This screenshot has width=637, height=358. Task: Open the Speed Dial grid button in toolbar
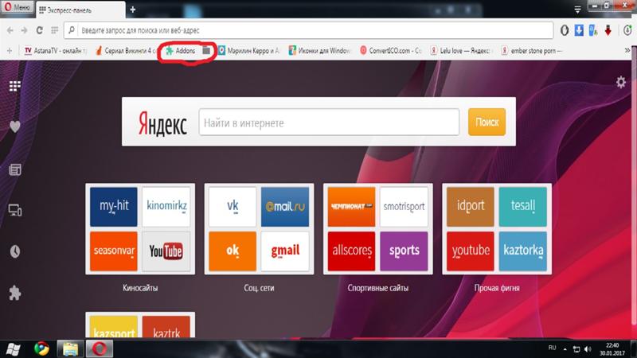54,30
